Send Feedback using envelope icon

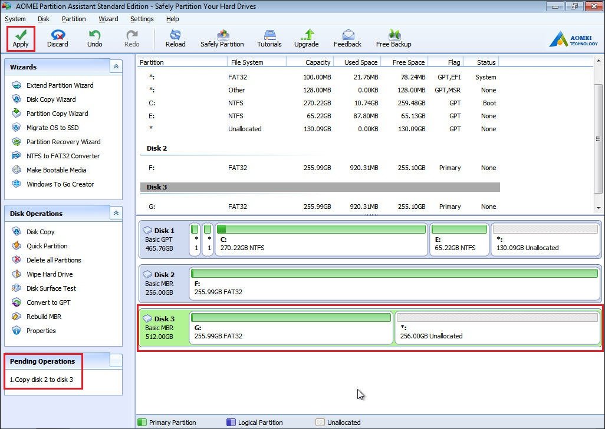click(347, 35)
